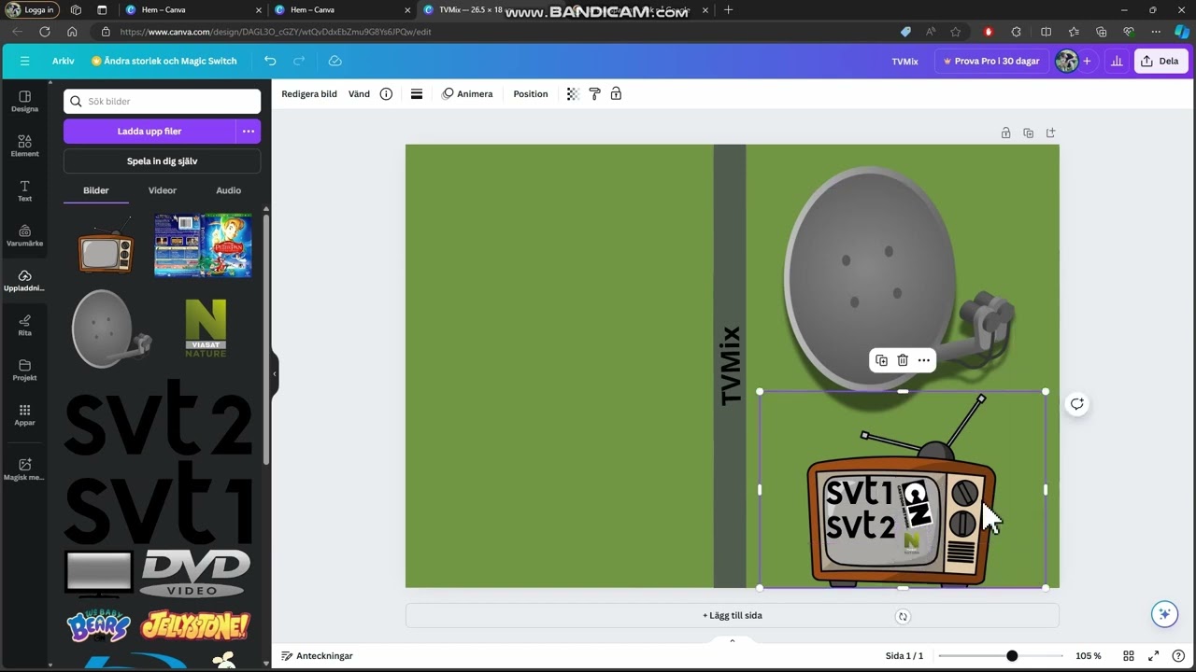Select the Viasat Nature logo thumbnail

pos(206,329)
